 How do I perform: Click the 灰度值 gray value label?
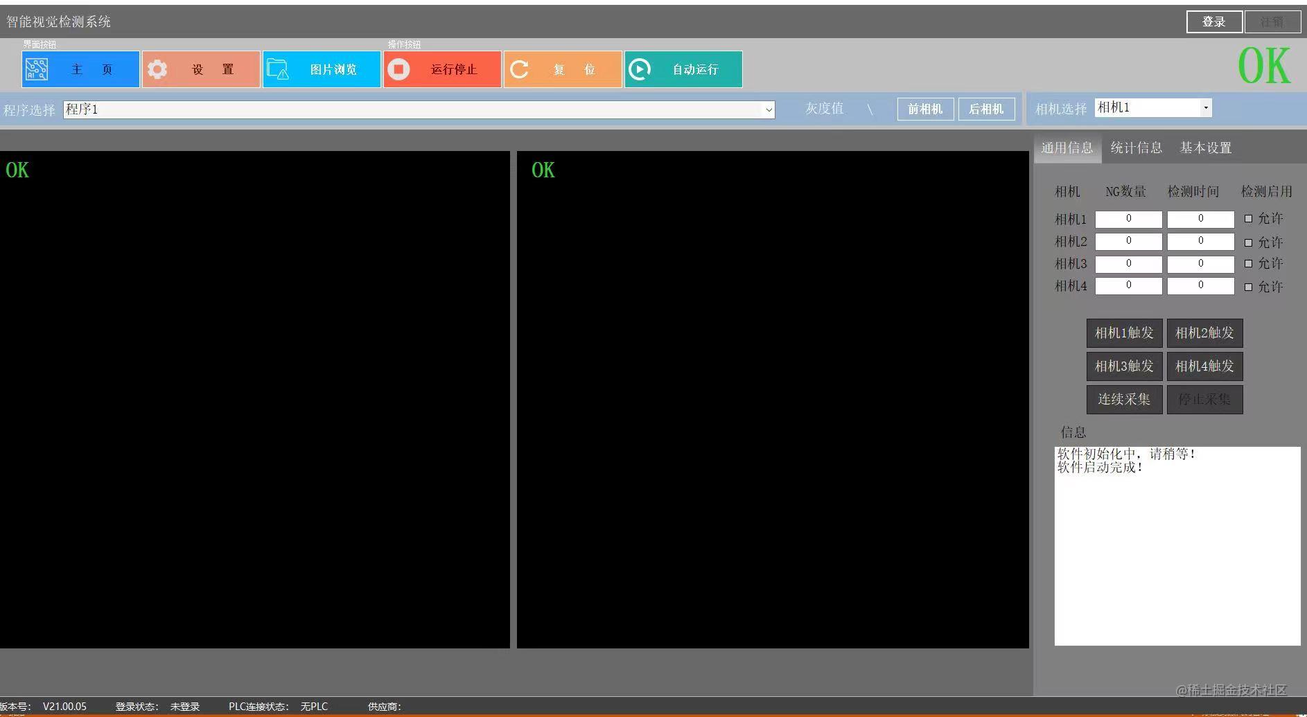click(824, 109)
